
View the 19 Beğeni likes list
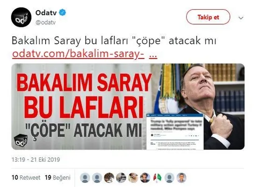57,177
